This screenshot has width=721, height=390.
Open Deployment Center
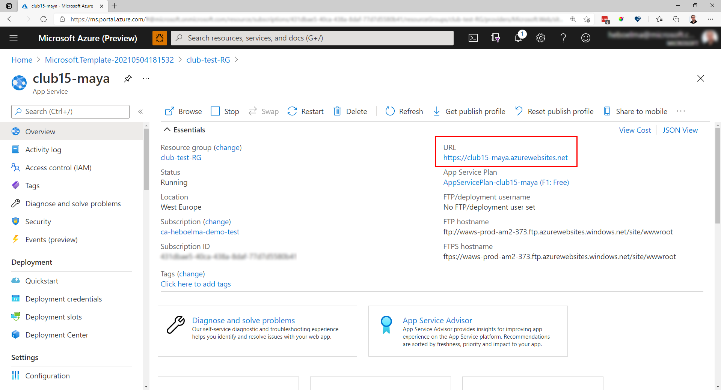(71, 335)
